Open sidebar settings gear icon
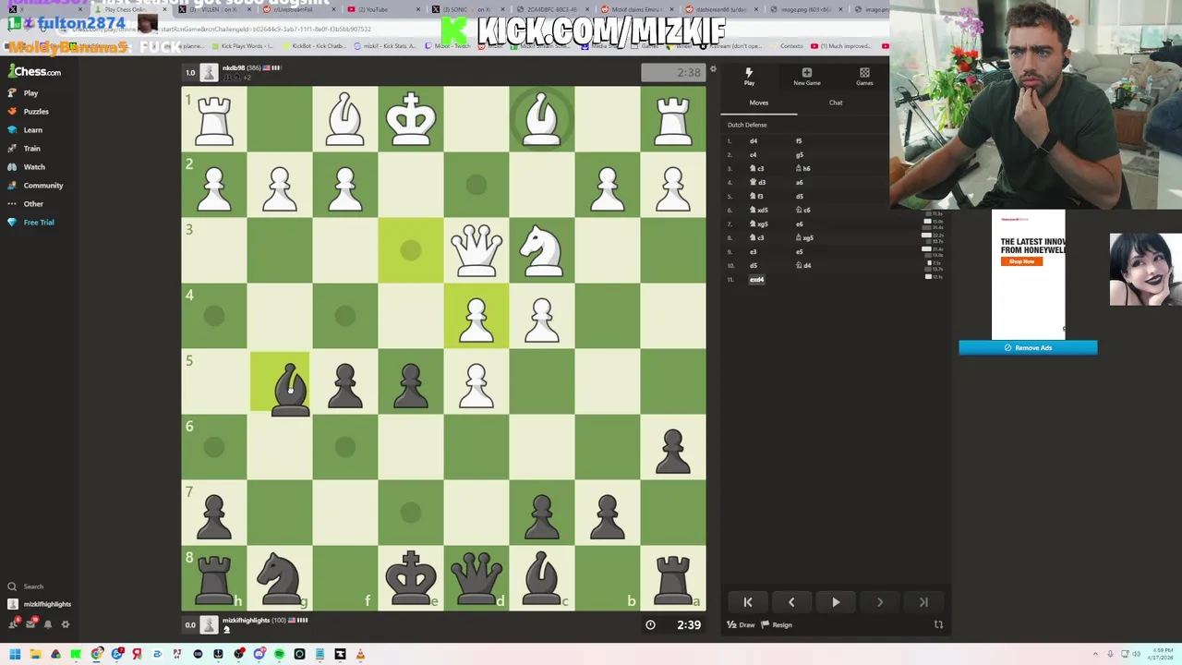The image size is (1182, 665). point(66,624)
